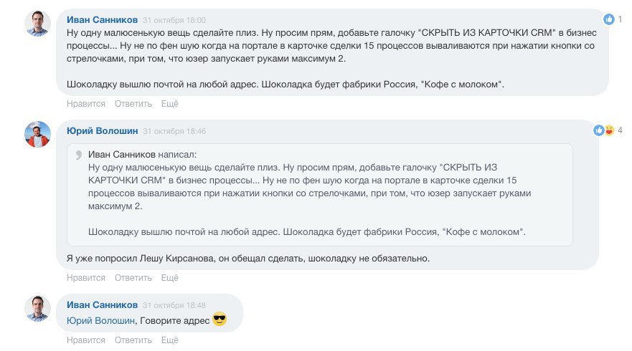
Task: Open the Ещё menu under Юрий Волошин's comment
Action: (169, 278)
